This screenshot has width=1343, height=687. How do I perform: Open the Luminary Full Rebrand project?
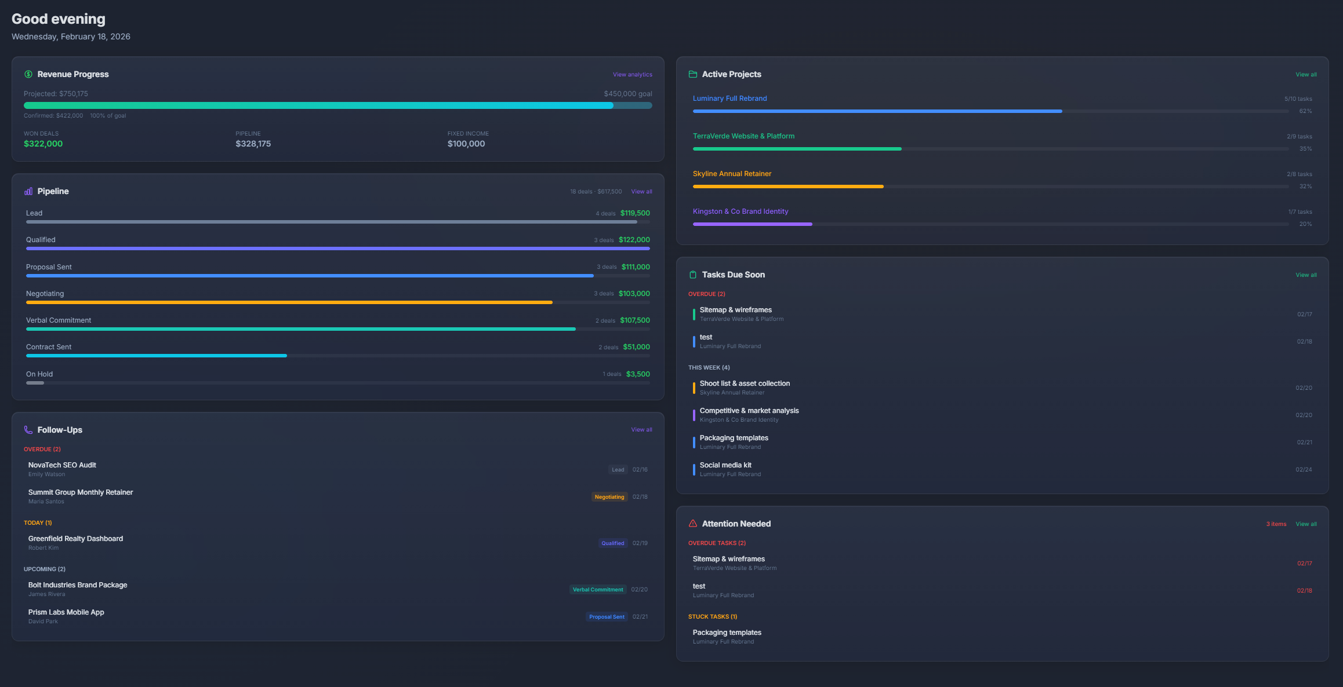(x=730, y=98)
